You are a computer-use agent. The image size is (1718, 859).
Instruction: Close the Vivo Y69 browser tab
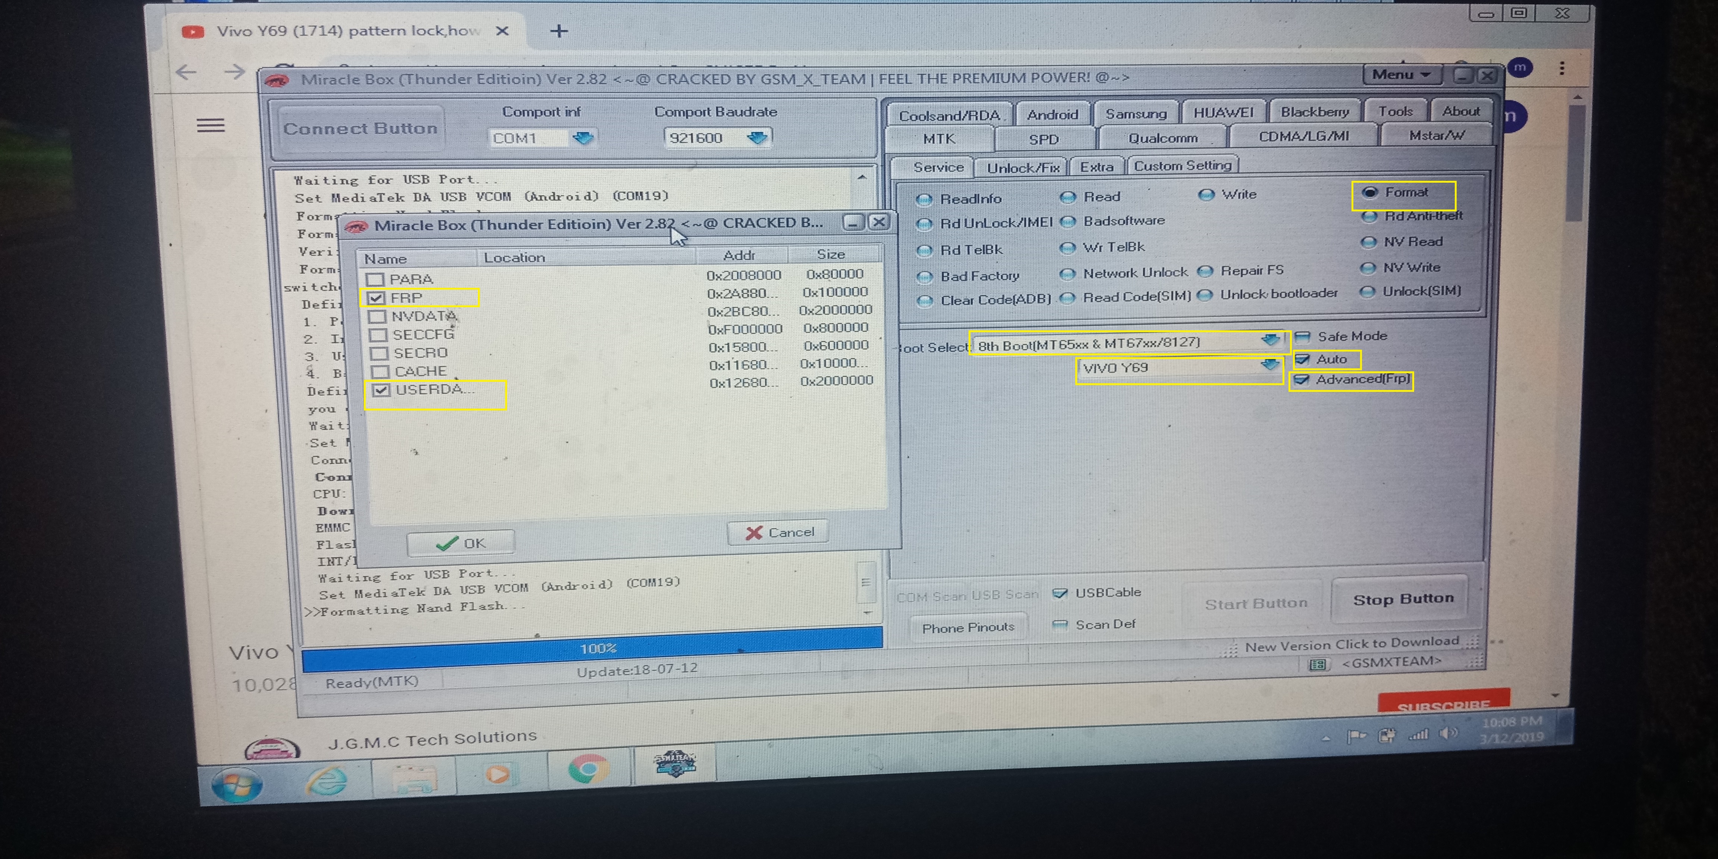tap(502, 31)
